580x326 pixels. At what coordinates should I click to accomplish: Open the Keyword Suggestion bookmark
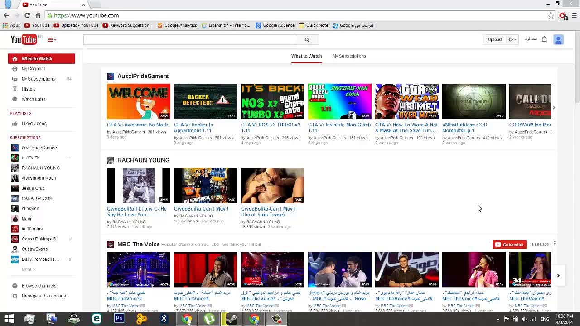click(128, 25)
